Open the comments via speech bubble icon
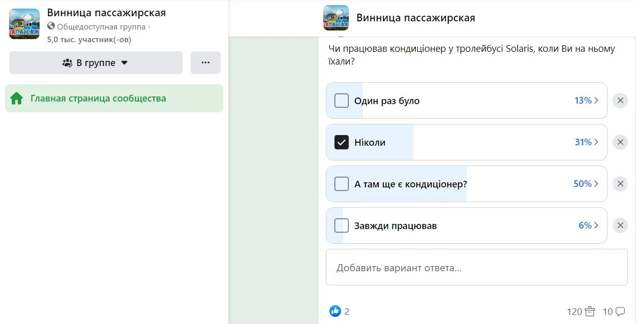This screenshot has width=636, height=324. click(x=620, y=311)
